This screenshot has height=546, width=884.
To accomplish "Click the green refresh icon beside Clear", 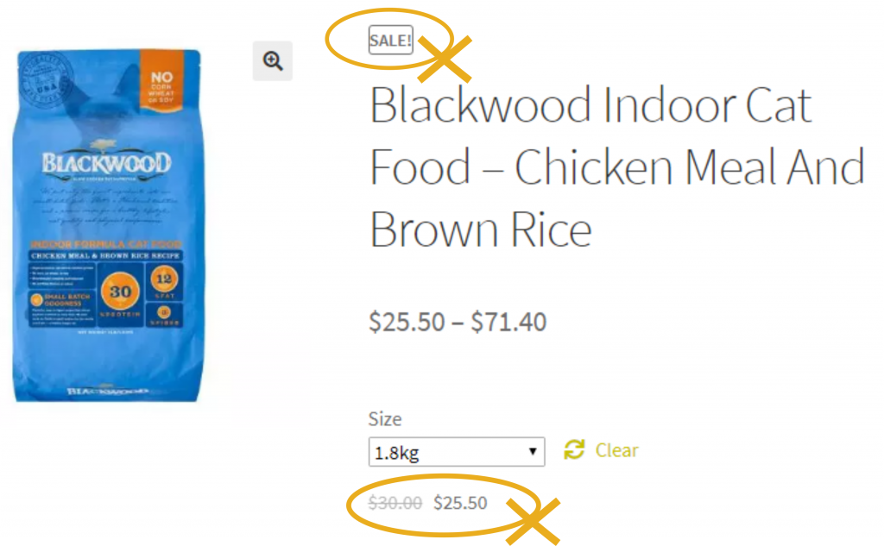I will pos(574,449).
